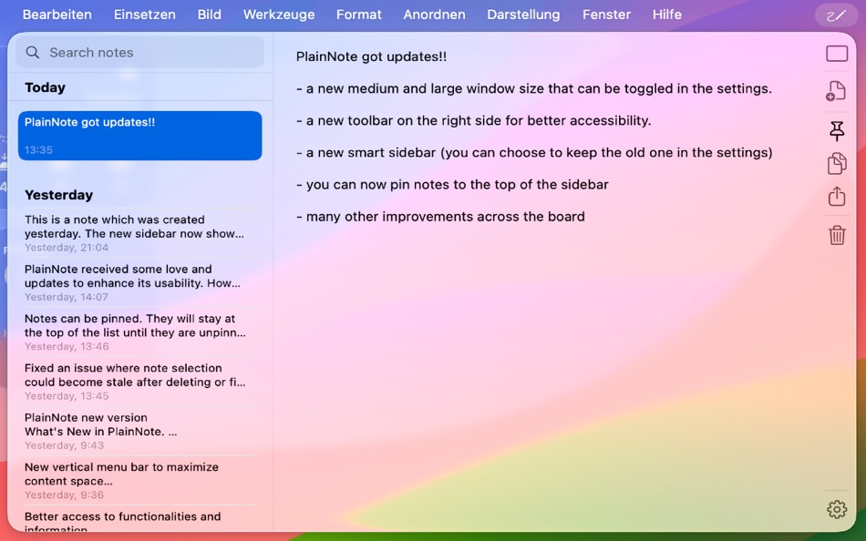
Task: Click the line about new toolbar on right side
Action: pos(474,120)
